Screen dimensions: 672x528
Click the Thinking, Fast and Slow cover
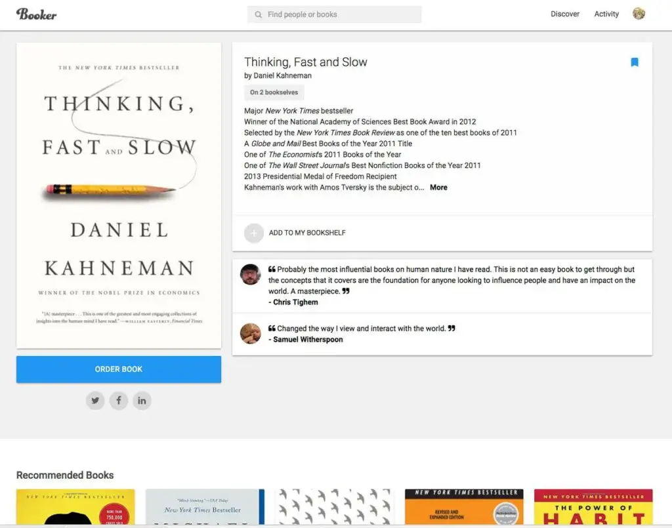pos(119,195)
